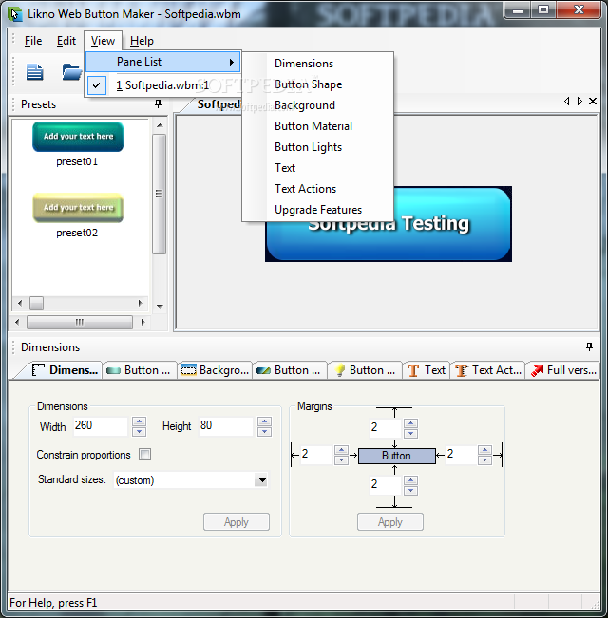Open the File menu
The image size is (608, 618).
click(32, 41)
